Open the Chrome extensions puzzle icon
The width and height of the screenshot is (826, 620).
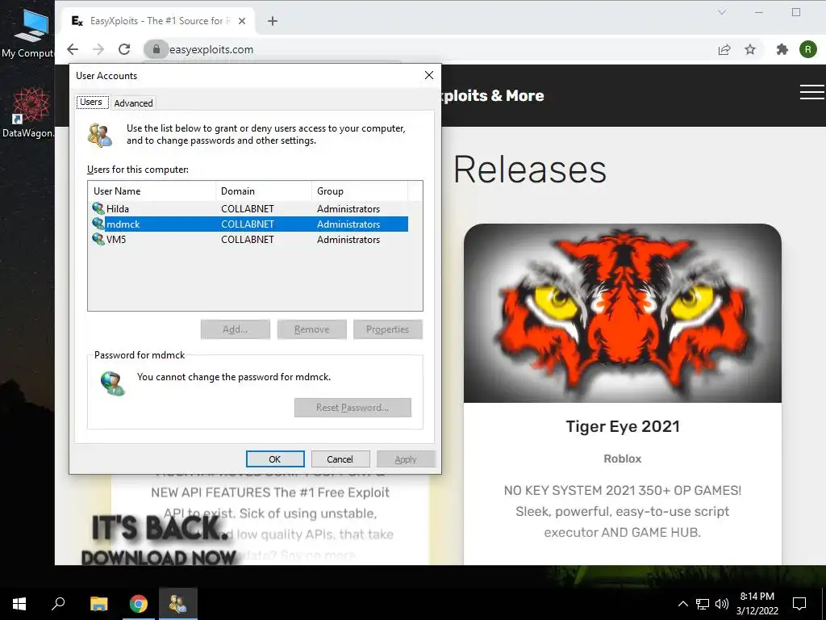point(782,49)
